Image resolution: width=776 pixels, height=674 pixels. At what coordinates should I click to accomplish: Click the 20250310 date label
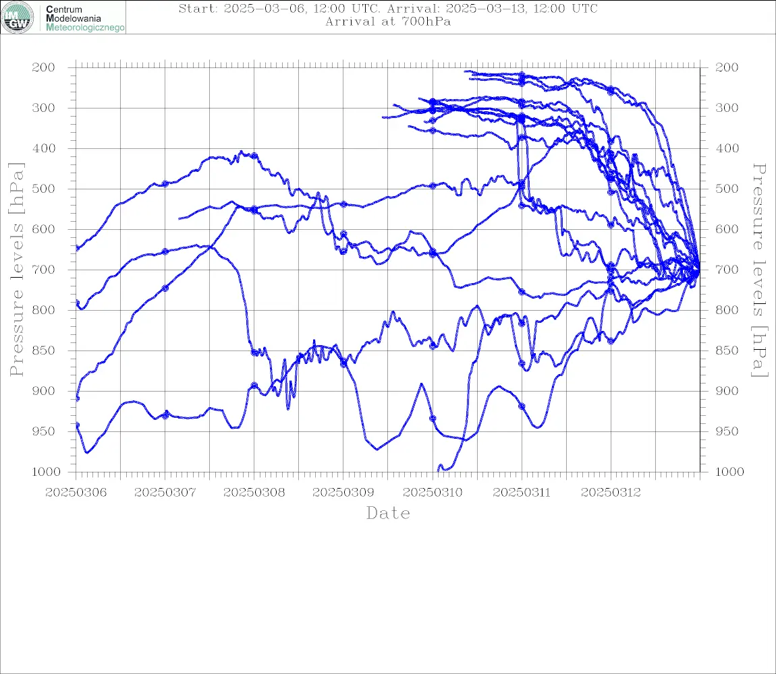pos(433,493)
